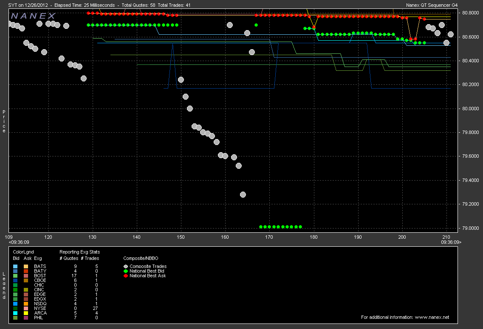
Task: Select the CBOE ask color swatch
Action: [26, 280]
